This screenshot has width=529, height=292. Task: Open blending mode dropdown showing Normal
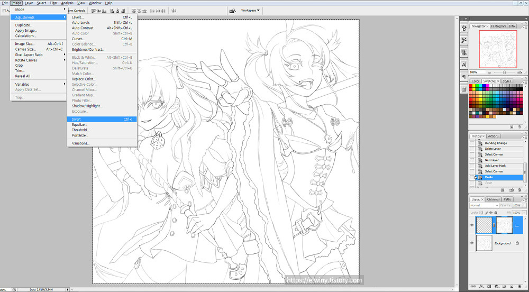point(484,205)
